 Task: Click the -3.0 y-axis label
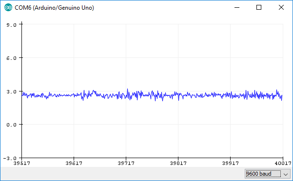[x=10, y=158]
